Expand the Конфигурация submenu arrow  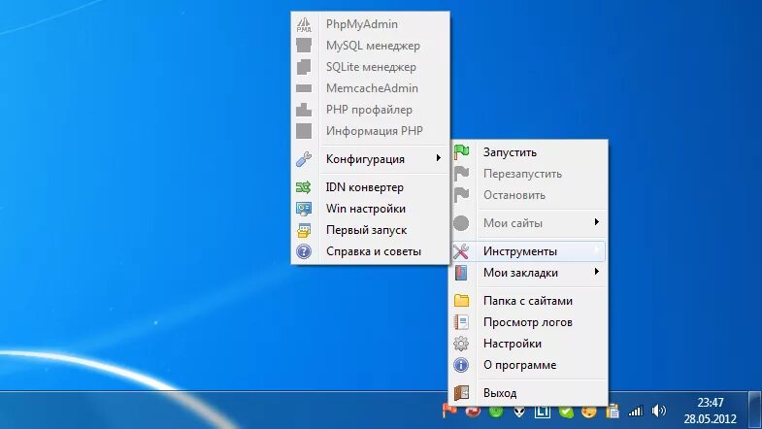point(439,158)
